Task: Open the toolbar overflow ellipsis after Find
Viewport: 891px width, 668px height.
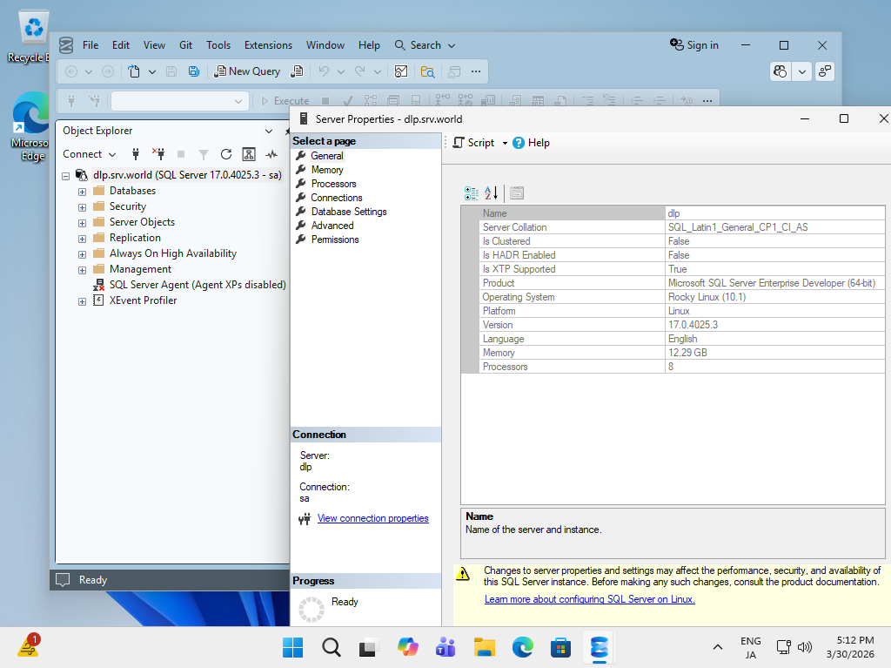Action: pos(476,71)
